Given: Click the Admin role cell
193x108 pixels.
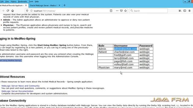Looking at the screenshot, I should point(105,49).
